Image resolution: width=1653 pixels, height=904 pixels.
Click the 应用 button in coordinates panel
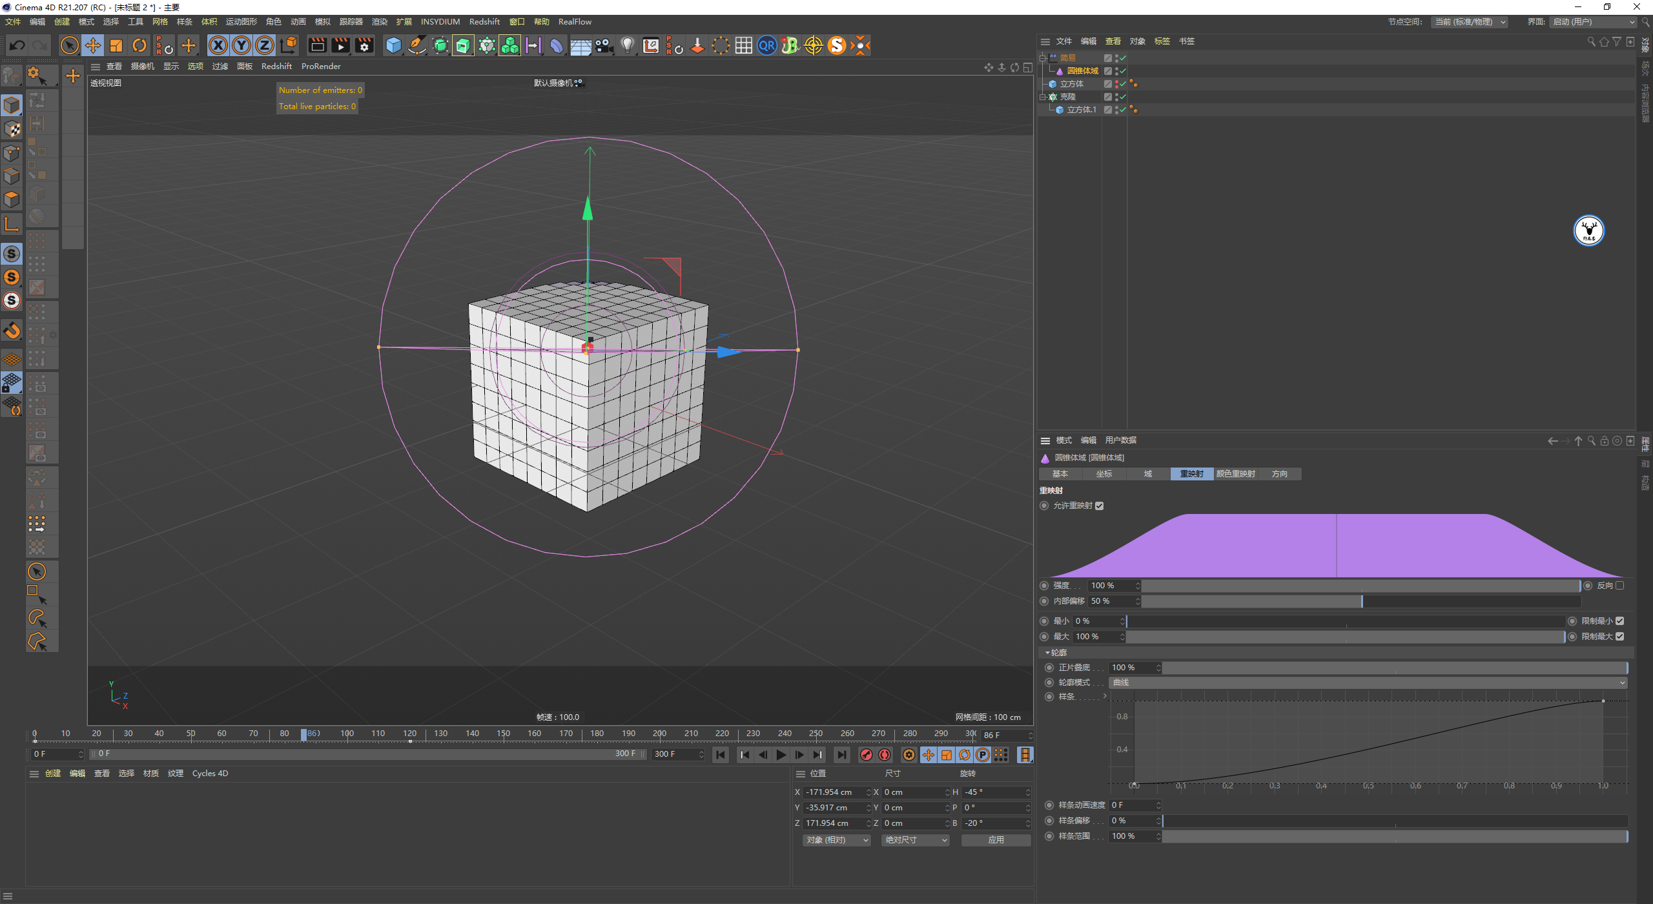coord(996,840)
